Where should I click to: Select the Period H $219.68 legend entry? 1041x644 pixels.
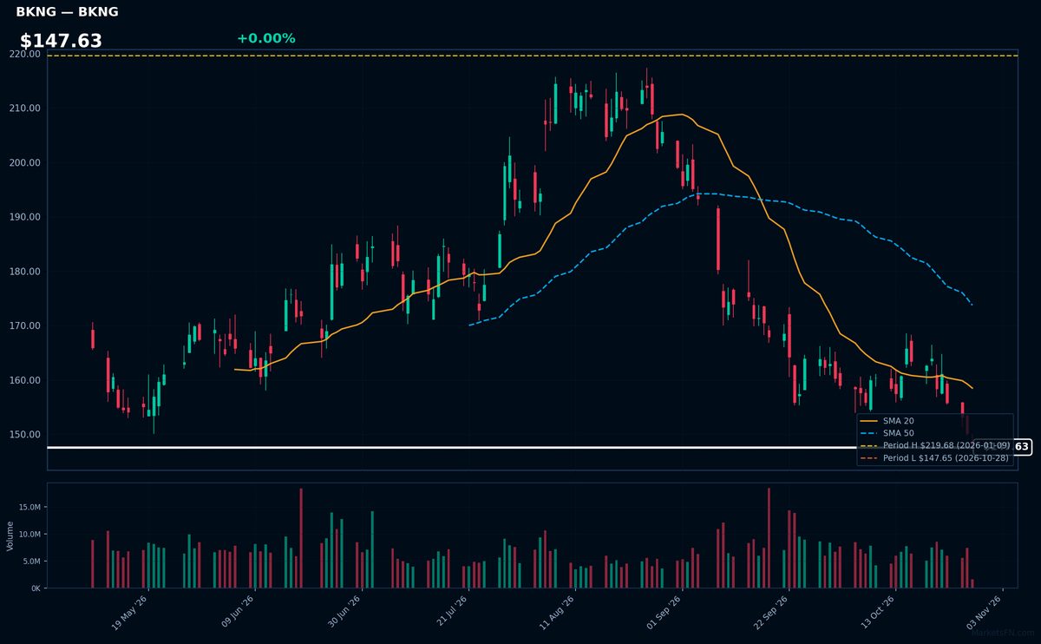point(934,445)
